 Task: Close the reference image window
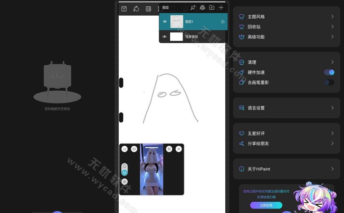179,149
